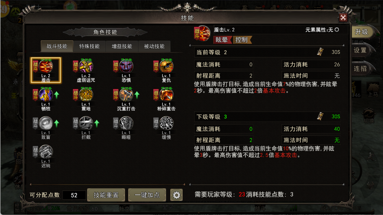Click the 技能重置 button
The width and height of the screenshot is (383, 215).
click(x=106, y=195)
